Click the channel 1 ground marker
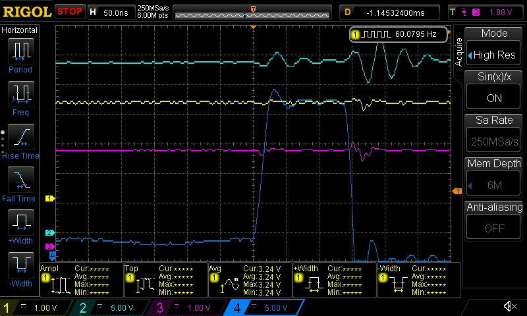Image resolution: width=527 pixels, height=316 pixels. point(50,198)
